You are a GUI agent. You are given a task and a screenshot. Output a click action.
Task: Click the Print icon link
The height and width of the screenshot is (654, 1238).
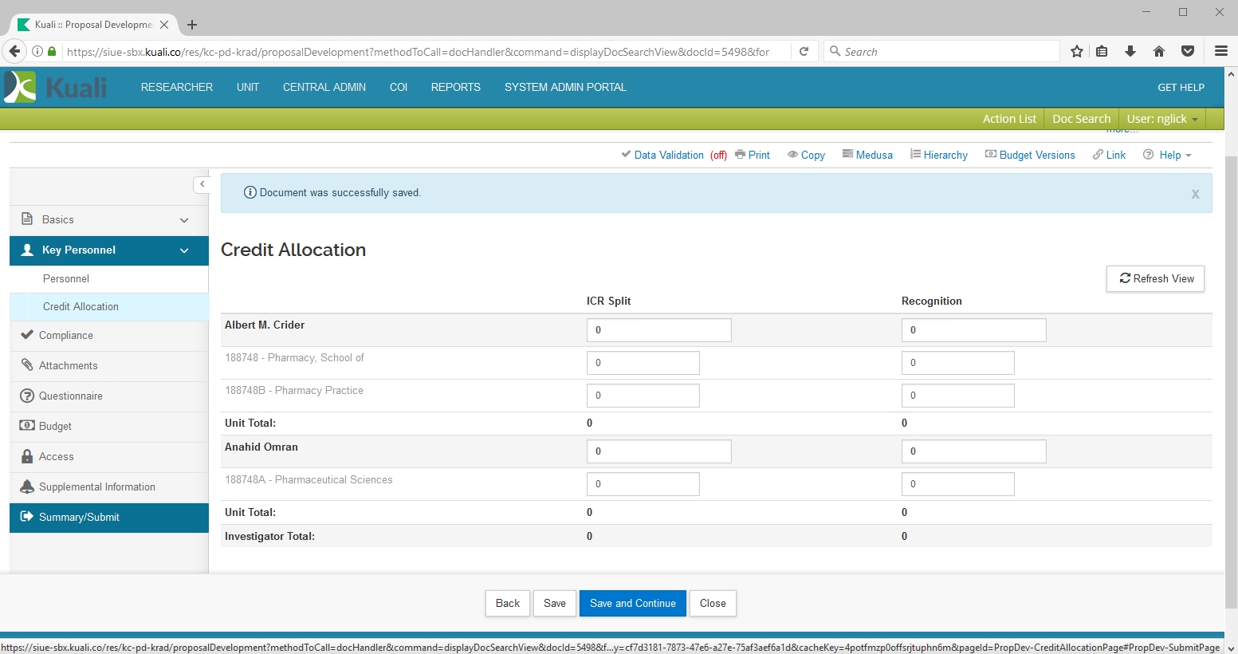click(752, 155)
